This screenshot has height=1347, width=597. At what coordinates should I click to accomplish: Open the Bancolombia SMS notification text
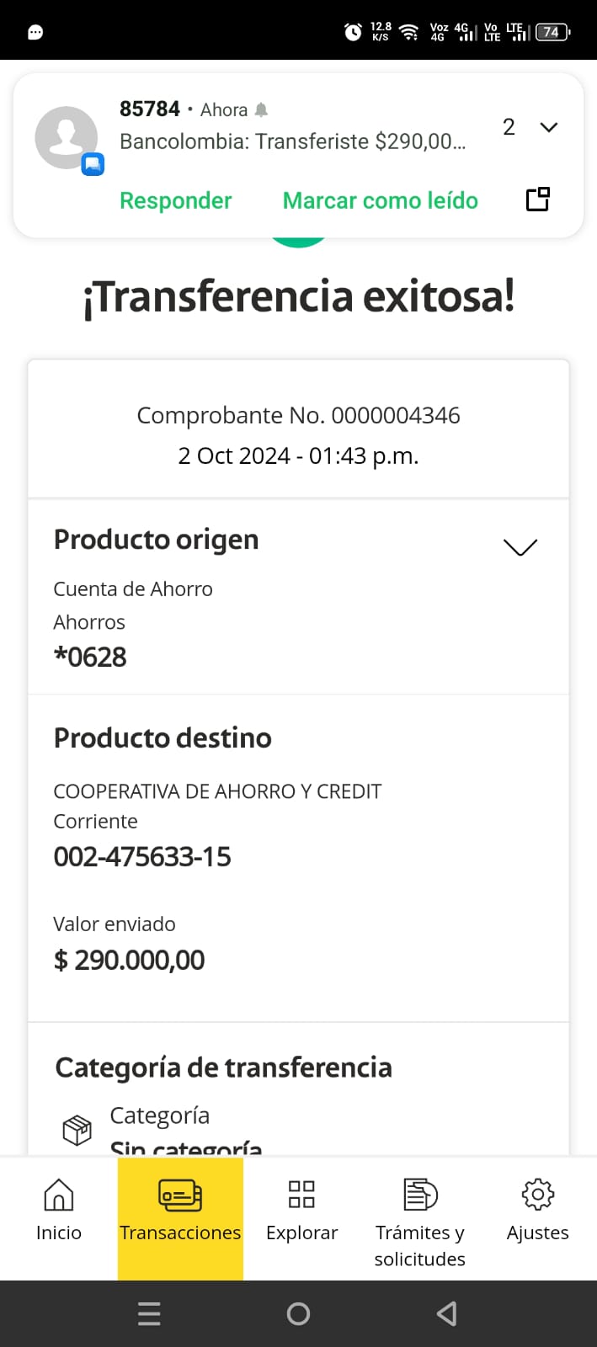292,141
